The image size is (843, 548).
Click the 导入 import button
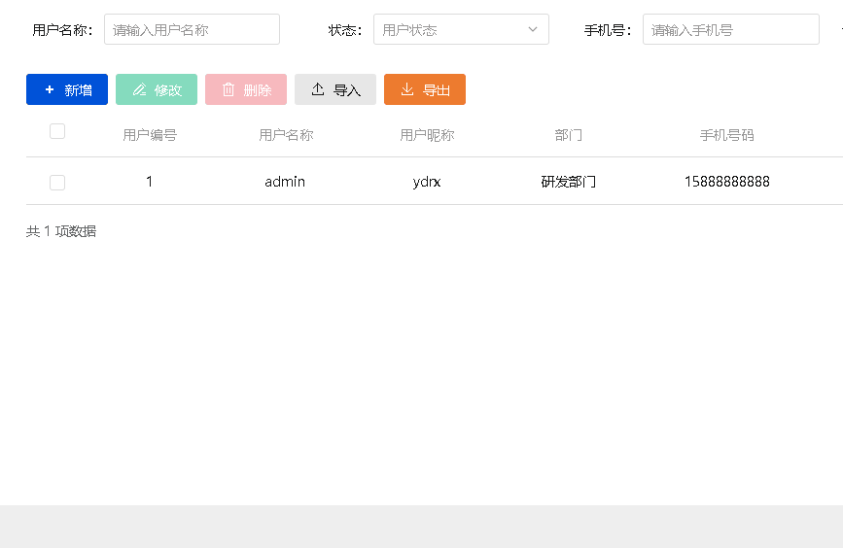pyautogui.click(x=335, y=89)
